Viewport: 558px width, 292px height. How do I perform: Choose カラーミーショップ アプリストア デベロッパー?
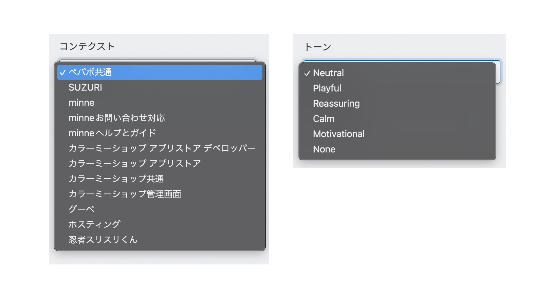click(x=162, y=148)
